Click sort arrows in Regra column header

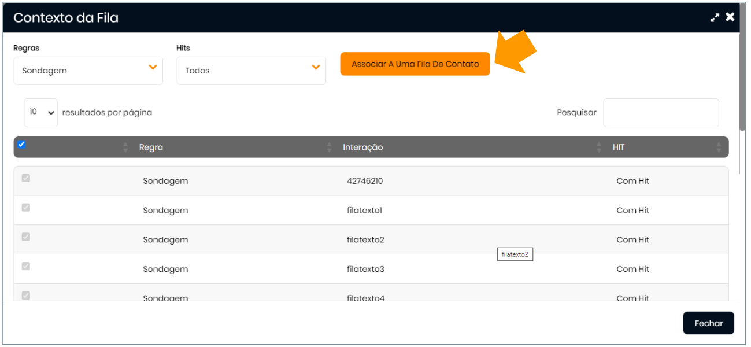click(x=329, y=147)
